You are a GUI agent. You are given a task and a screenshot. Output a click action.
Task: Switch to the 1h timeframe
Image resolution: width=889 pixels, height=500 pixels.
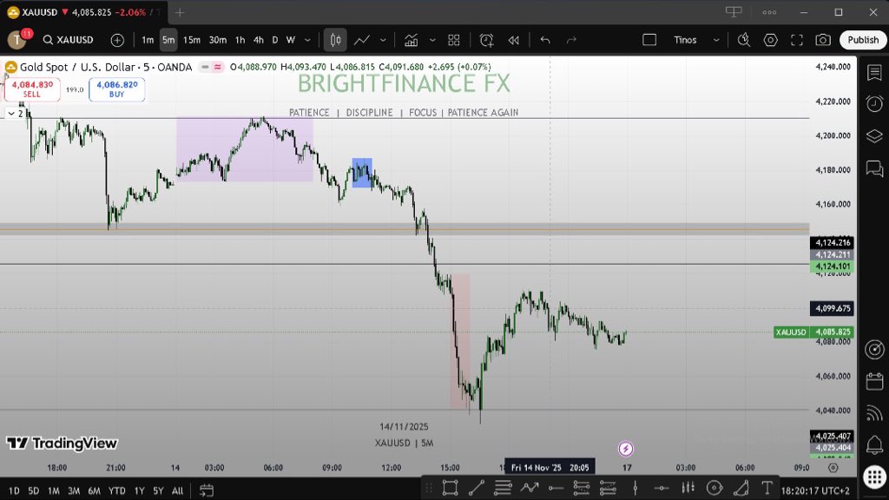[x=240, y=40]
